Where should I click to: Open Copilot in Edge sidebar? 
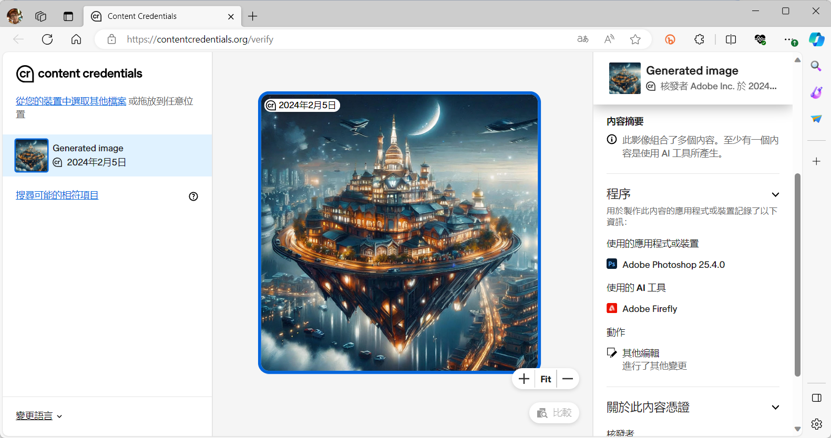pos(816,39)
